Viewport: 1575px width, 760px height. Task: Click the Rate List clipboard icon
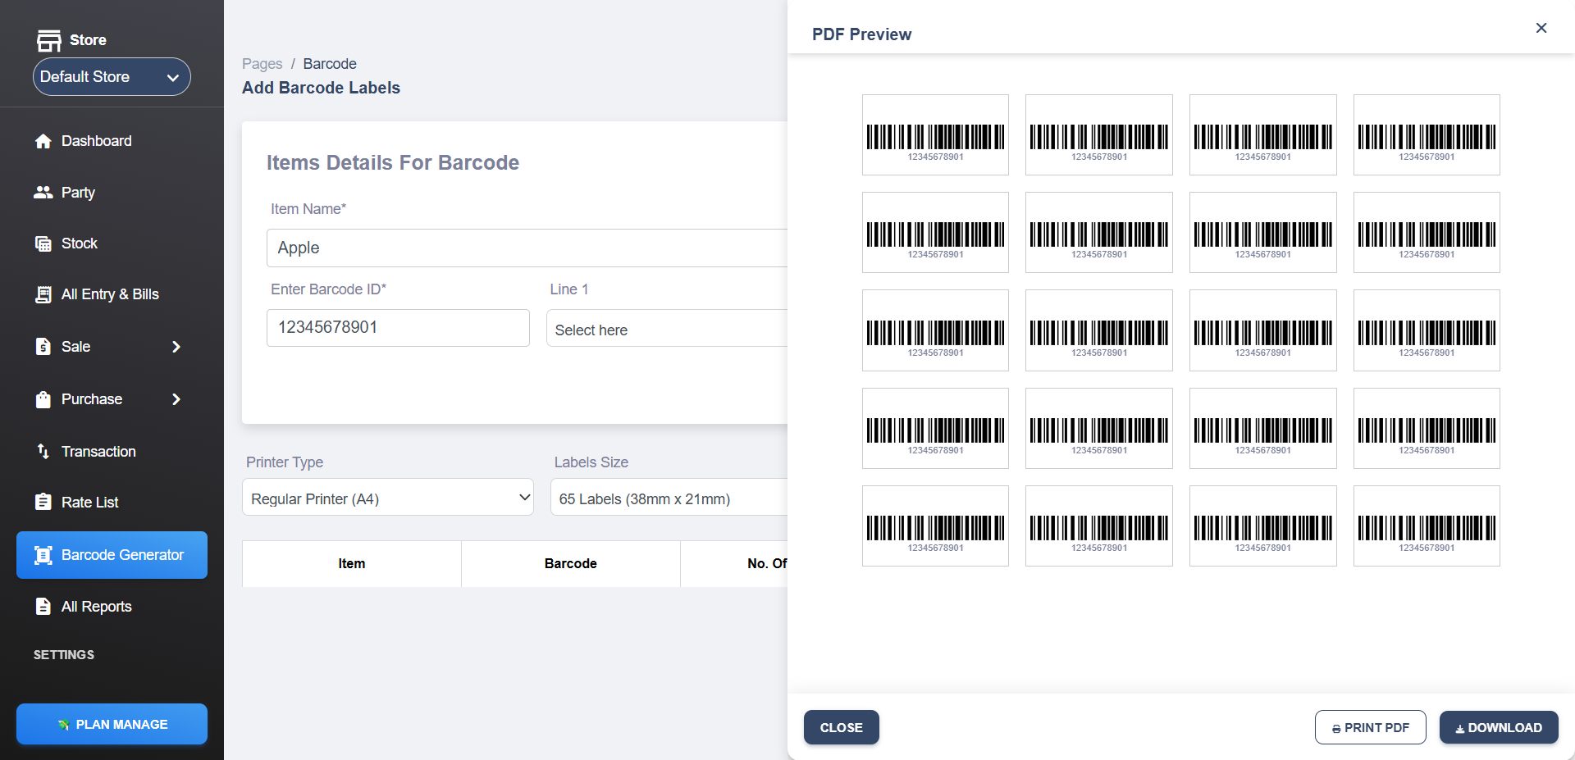coord(43,502)
